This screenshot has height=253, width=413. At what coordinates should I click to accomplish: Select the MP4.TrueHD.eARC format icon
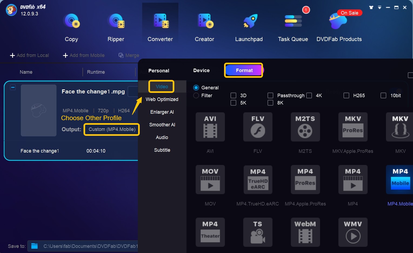258,180
